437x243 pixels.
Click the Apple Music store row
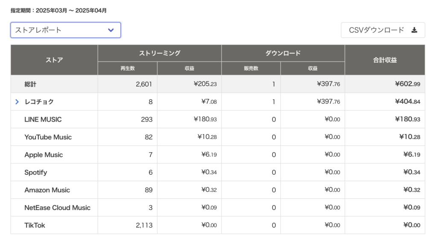click(218, 154)
